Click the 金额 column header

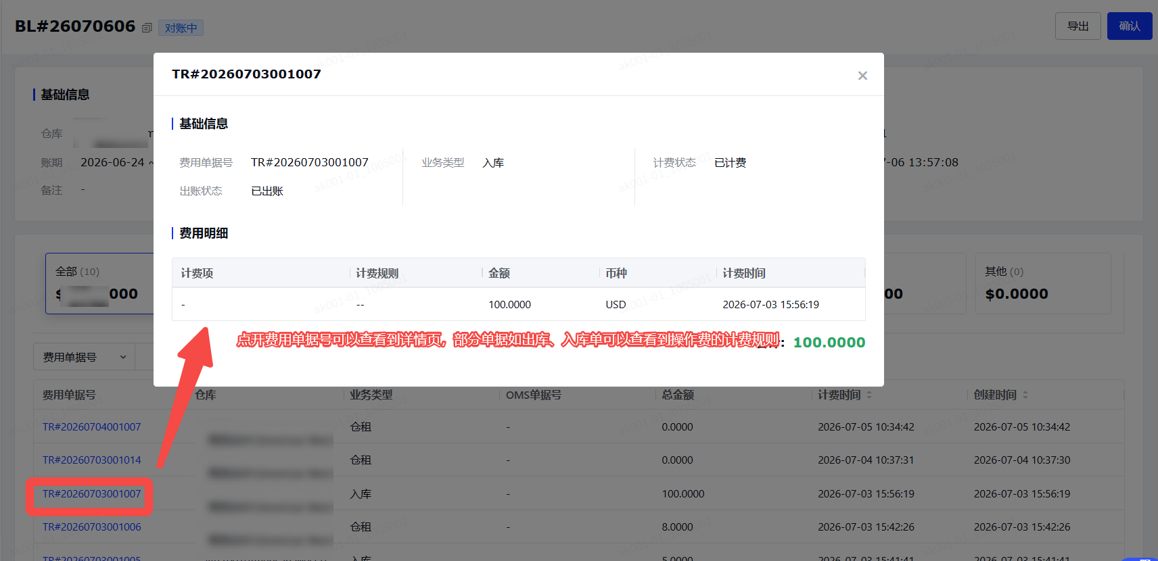pos(499,273)
